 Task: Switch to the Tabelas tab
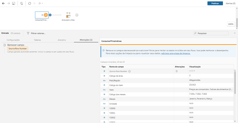click(x=38, y=40)
